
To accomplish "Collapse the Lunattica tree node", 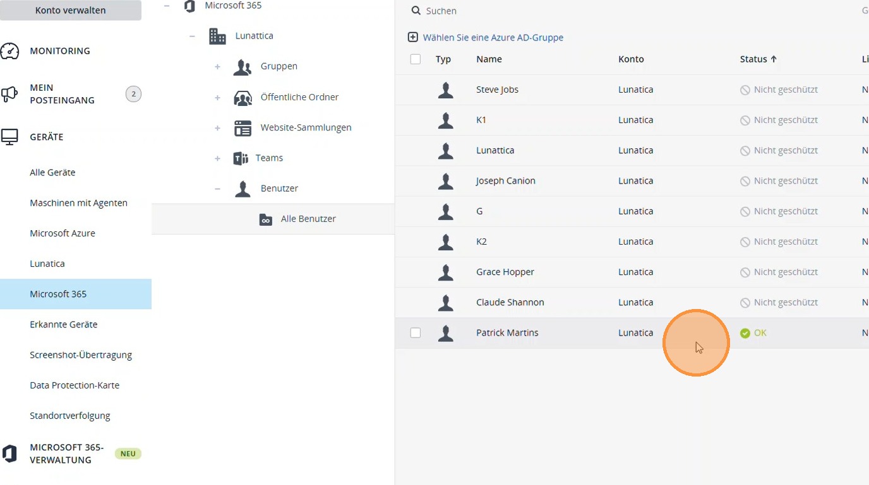I will point(192,36).
